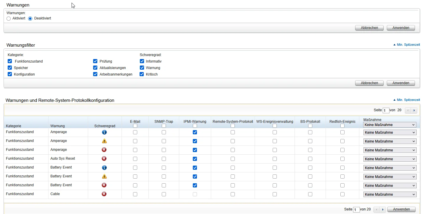Uncheck the Prüfung category filter
Screen dimensions: 422x214
tap(95, 61)
